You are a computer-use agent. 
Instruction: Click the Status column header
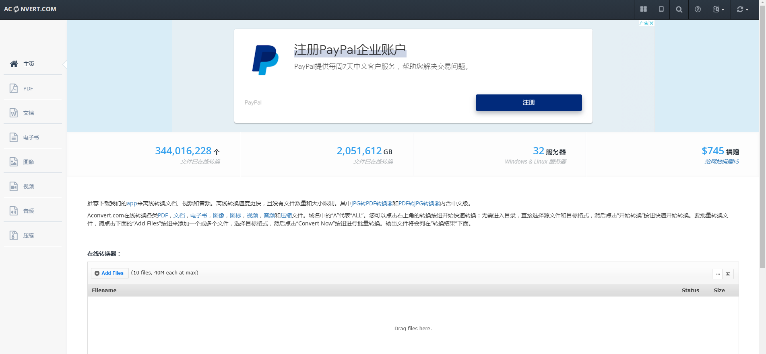click(x=690, y=290)
